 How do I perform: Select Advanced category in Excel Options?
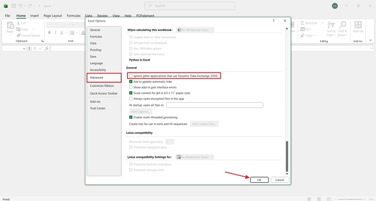(x=104, y=78)
